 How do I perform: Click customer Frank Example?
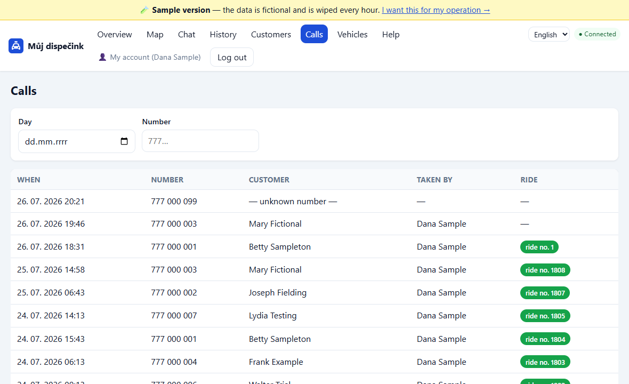(276, 362)
